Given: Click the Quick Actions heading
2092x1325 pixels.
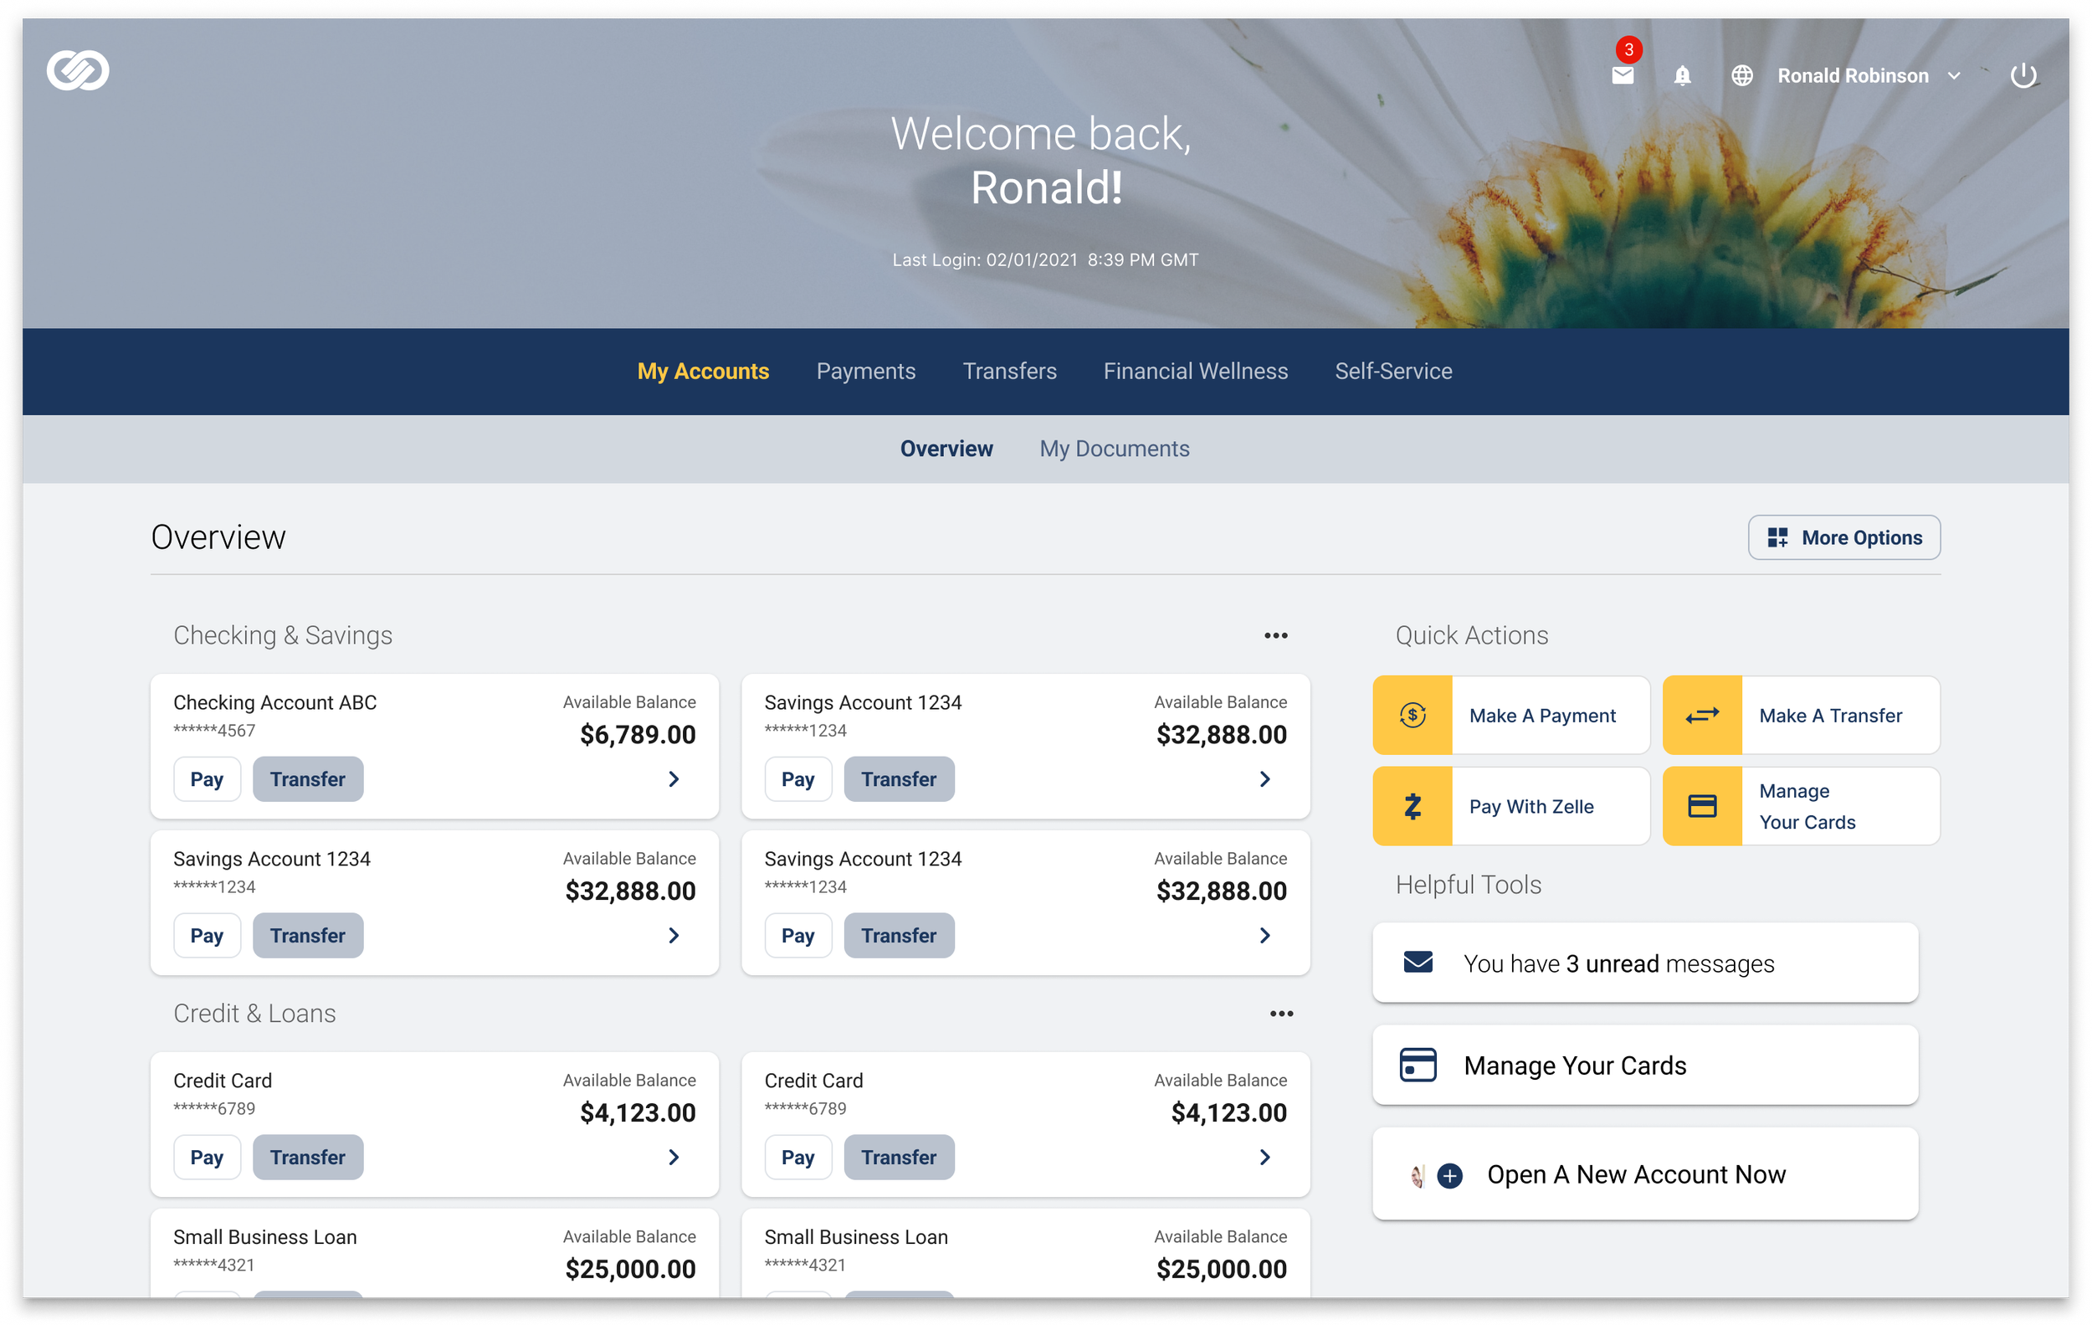Looking at the screenshot, I should tap(1472, 635).
